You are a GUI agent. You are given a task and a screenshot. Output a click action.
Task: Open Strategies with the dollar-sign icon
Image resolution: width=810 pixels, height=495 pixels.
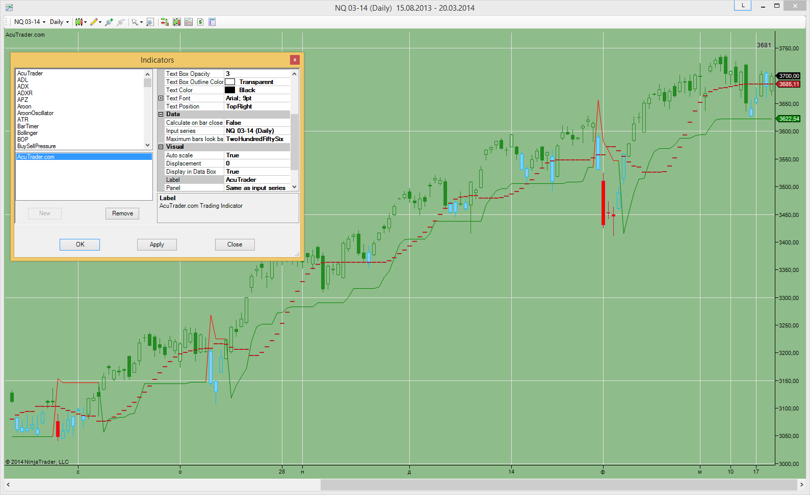[x=200, y=22]
